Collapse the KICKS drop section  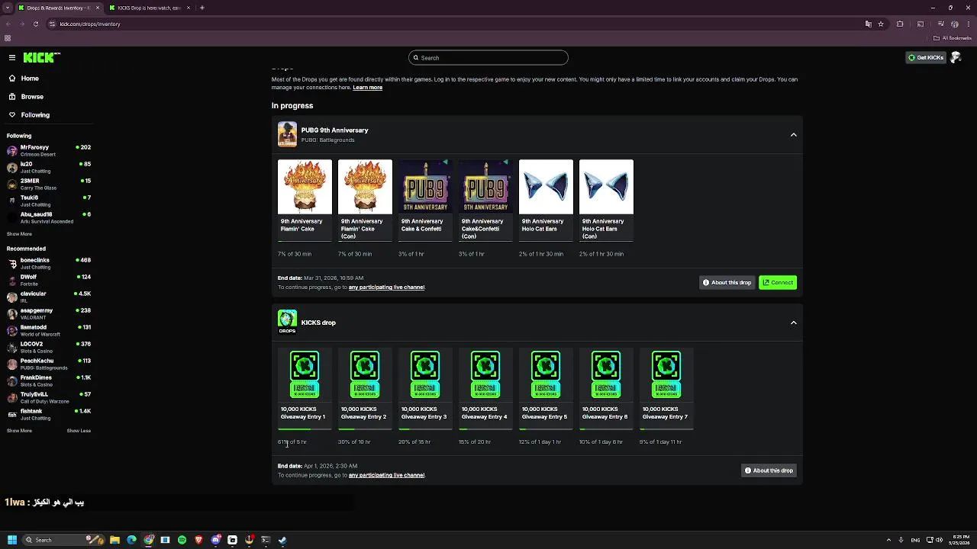coord(793,323)
